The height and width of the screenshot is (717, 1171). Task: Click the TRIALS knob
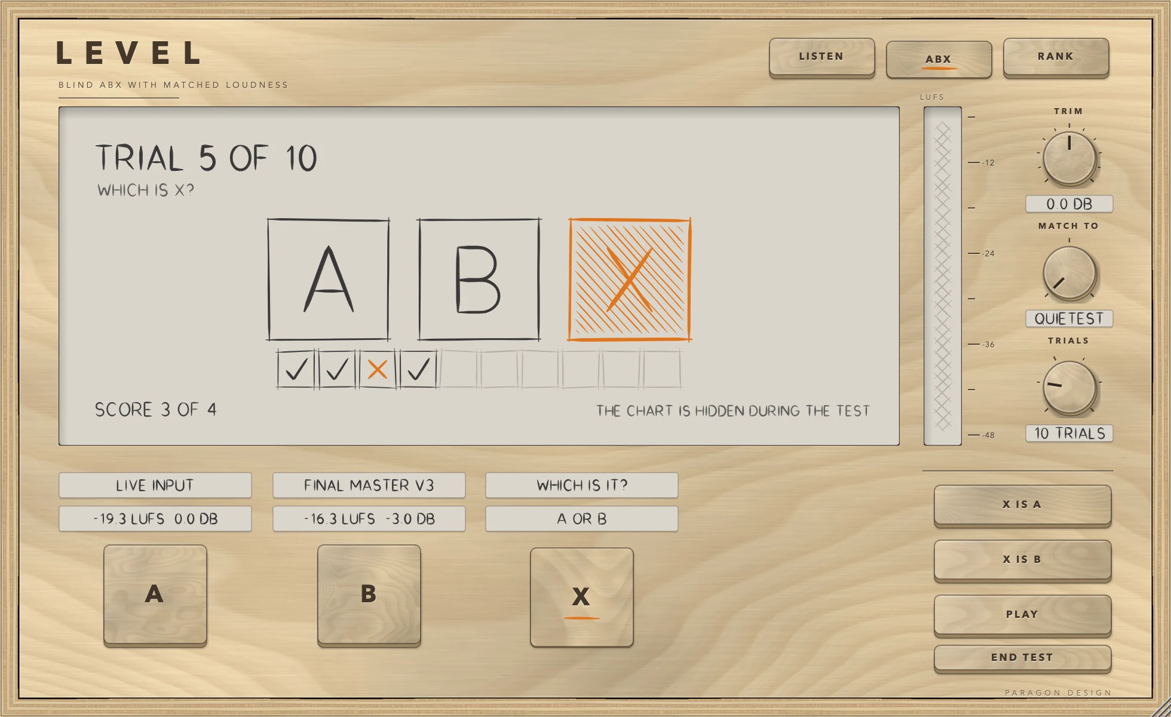(1069, 387)
